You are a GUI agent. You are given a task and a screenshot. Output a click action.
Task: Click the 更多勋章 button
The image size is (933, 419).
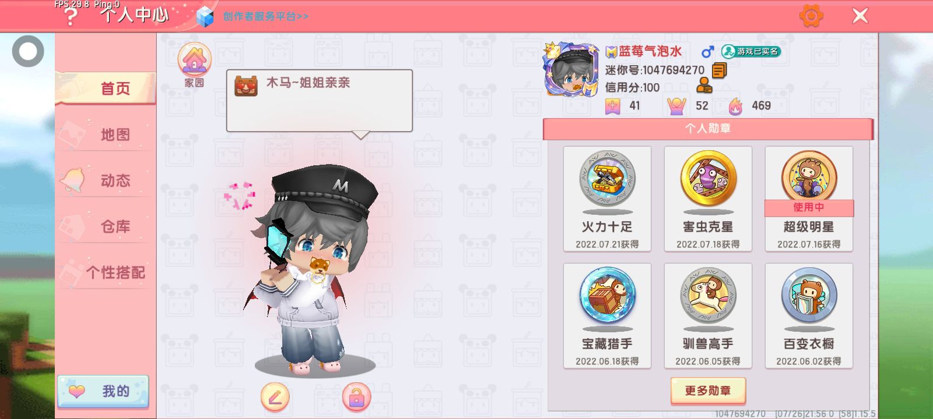[x=708, y=390]
